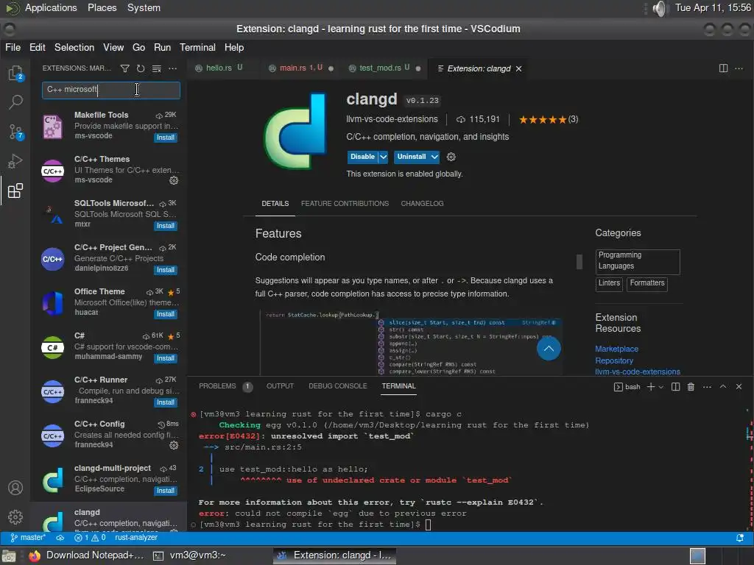Install C/C++ Runner extension
This screenshot has height=565, width=754.
click(166, 402)
